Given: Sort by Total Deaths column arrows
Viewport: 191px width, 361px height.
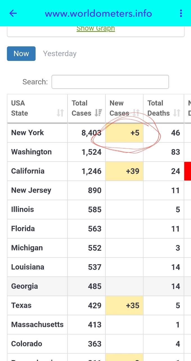Looking at the screenshot, I should [177, 113].
